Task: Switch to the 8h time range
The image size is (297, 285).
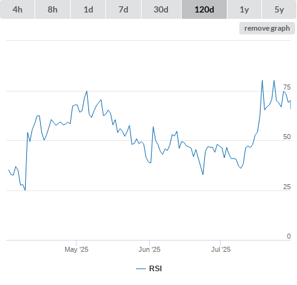Action: pyautogui.click(x=53, y=9)
